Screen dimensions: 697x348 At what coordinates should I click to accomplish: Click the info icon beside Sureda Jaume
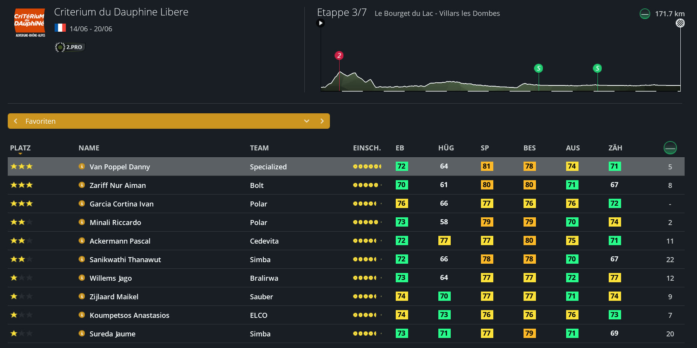(82, 334)
